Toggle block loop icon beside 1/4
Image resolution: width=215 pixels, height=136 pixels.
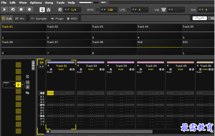60,10
